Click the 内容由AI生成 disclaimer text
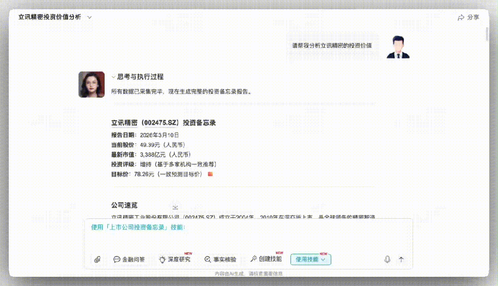 [x=249, y=274]
